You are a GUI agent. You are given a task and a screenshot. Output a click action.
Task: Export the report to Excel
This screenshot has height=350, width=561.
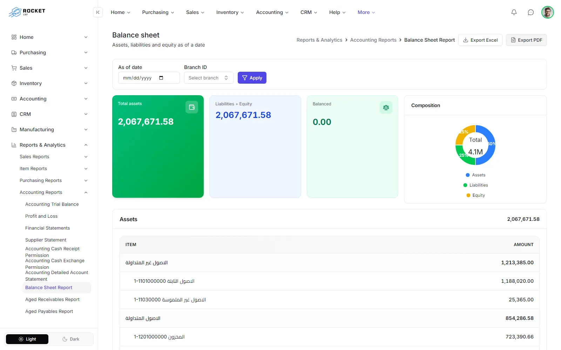pos(480,40)
